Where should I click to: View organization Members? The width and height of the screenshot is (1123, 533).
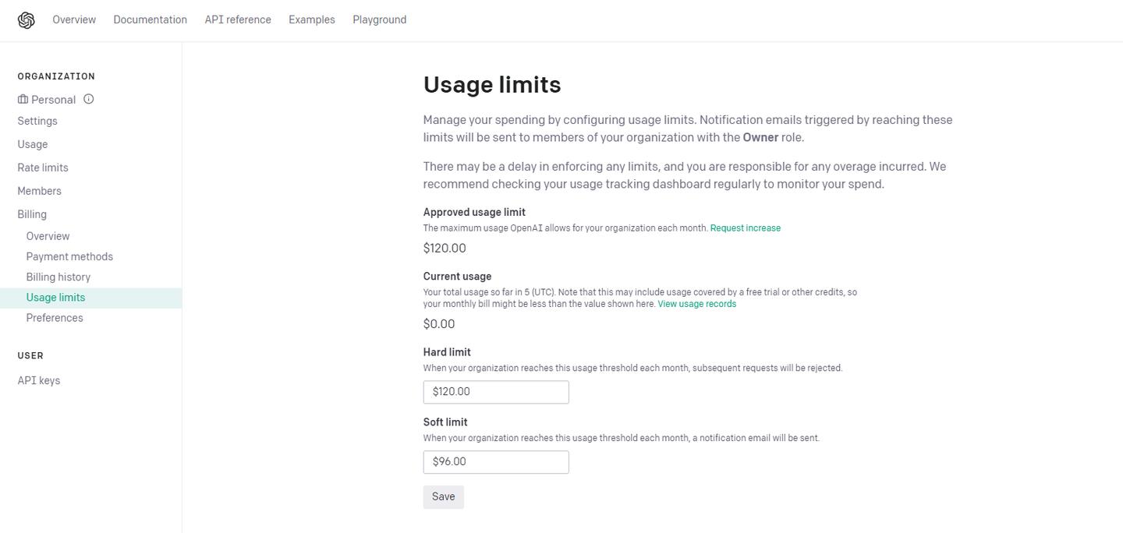(x=39, y=191)
